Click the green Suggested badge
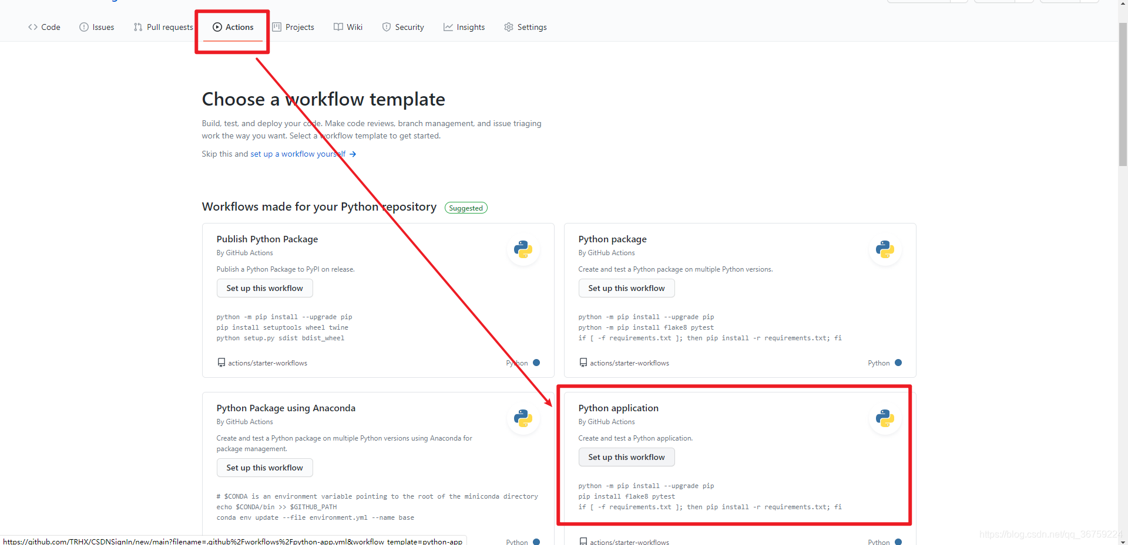Screen dimensions: 1128x545 coord(466,208)
